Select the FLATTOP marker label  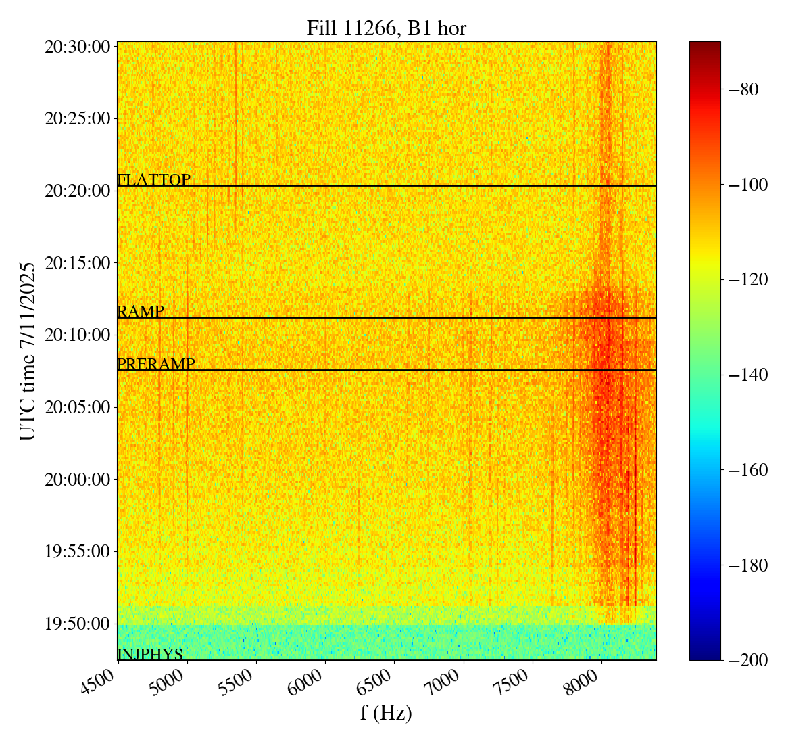[x=153, y=180]
